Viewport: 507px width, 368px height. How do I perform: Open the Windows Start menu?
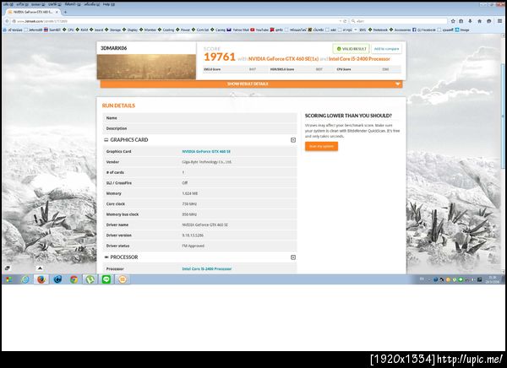(8, 279)
